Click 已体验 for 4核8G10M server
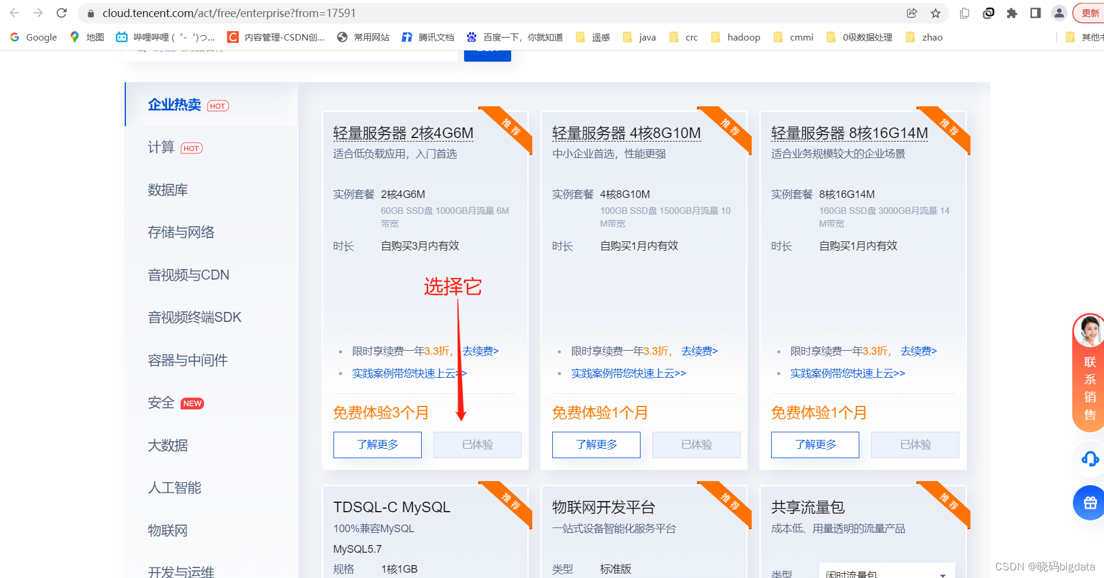Viewport: 1104px width, 578px height. (x=696, y=445)
